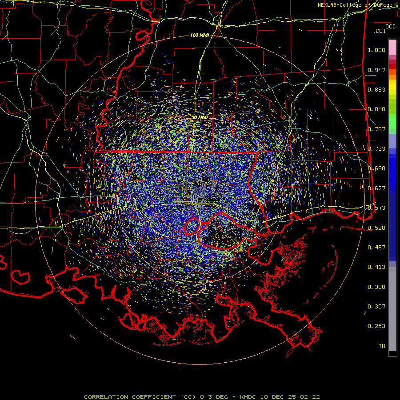Viewport: 400px width, 400px height.
Task: Click the TH threshold label
Action: pyautogui.click(x=382, y=346)
